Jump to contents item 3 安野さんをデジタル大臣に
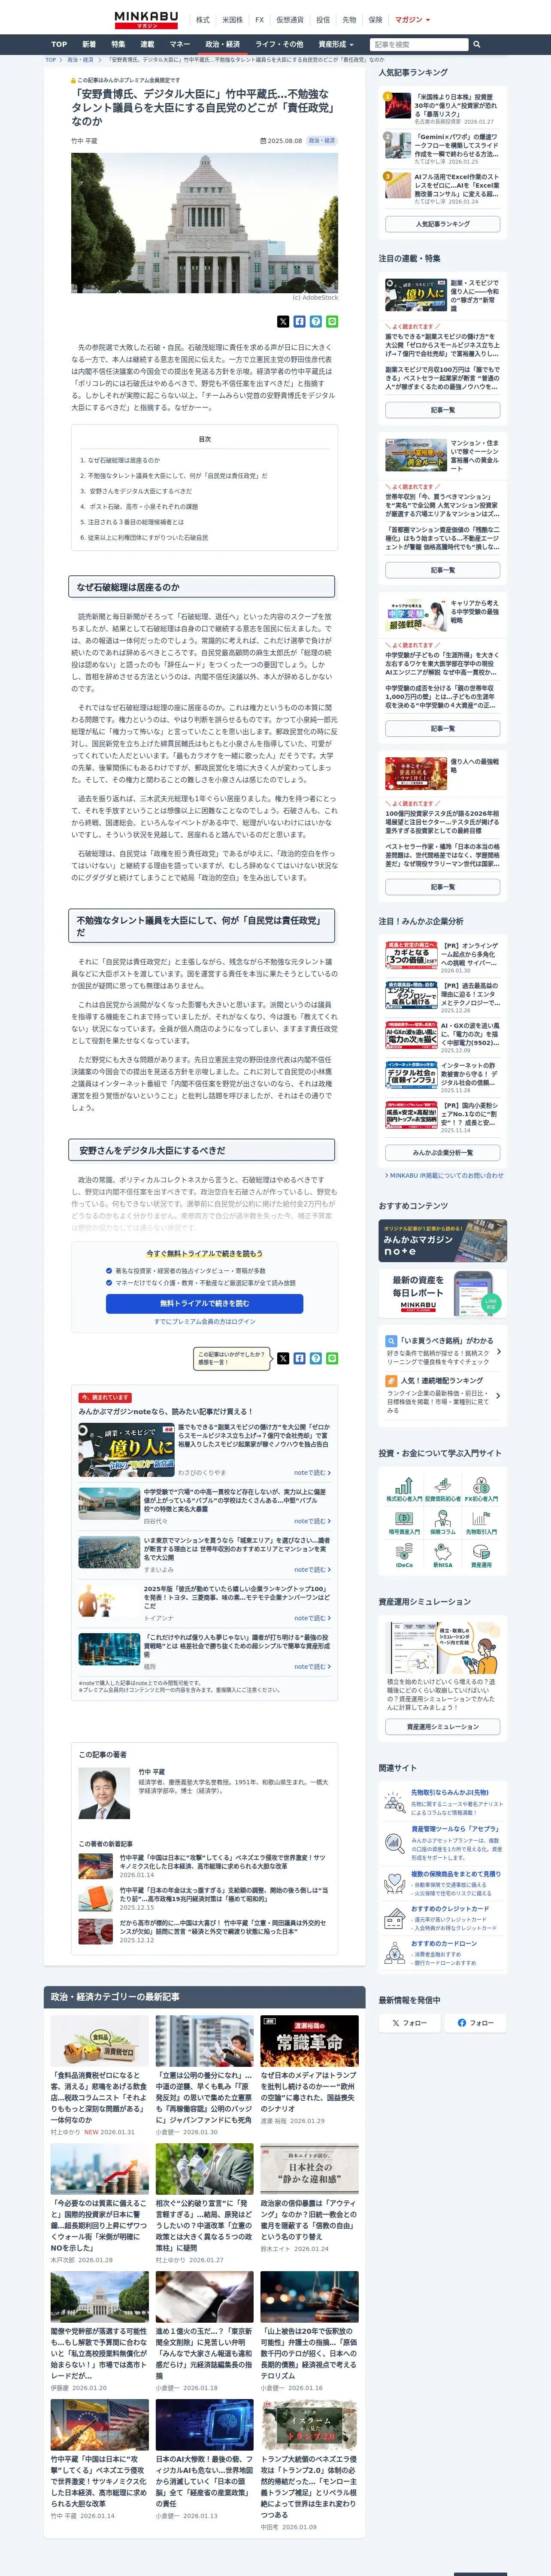The height and width of the screenshot is (2576, 551). click(136, 491)
